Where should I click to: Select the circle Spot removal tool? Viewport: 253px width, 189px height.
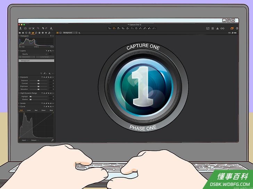point(136,28)
